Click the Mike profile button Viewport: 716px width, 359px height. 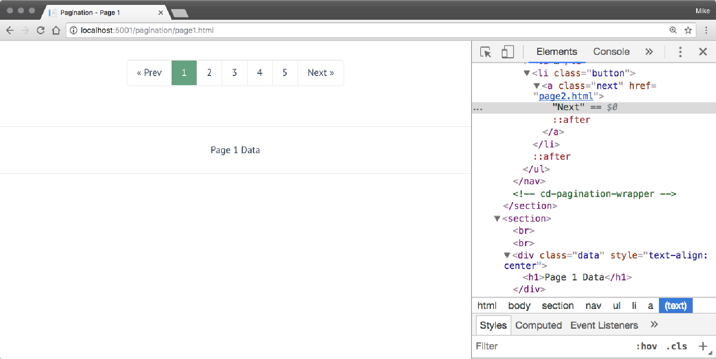[702, 11]
